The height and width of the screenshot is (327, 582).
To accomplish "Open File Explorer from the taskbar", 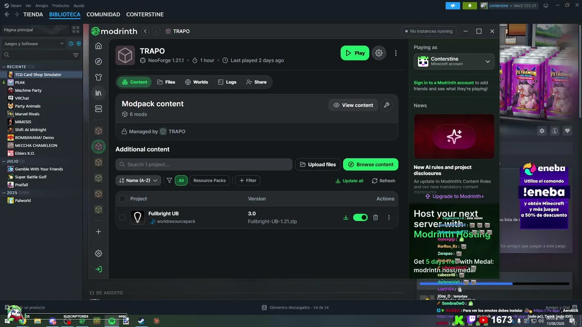I will [37, 321].
